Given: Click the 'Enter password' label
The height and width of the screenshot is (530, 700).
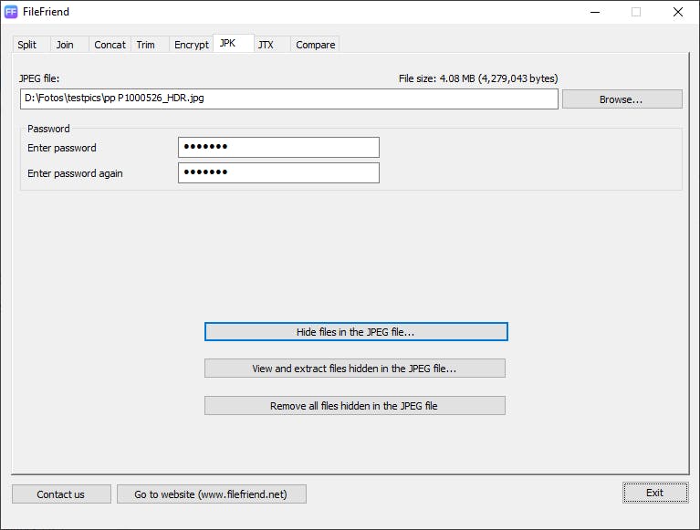Looking at the screenshot, I should [x=62, y=148].
